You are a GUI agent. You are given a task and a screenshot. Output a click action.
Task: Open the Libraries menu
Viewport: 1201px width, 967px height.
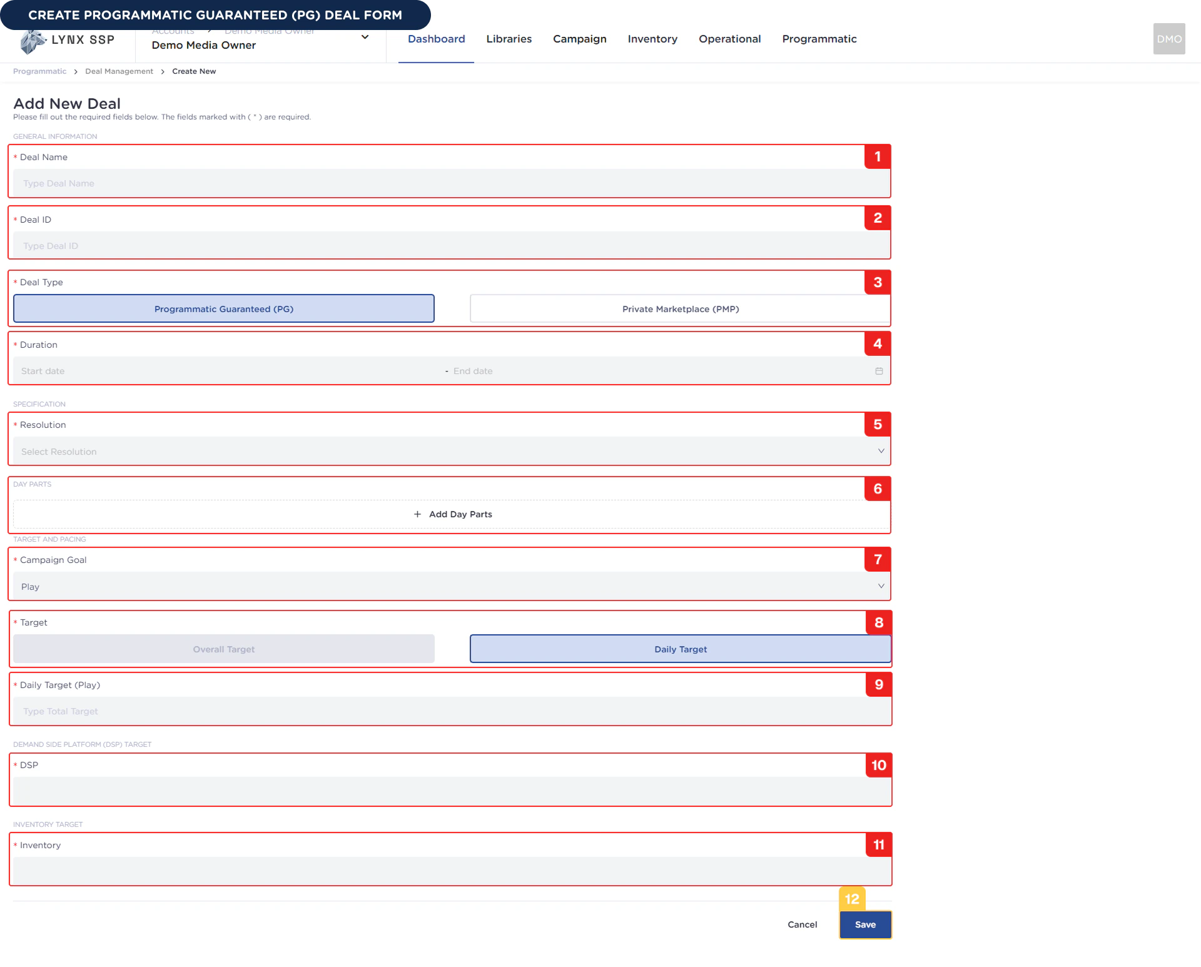(509, 39)
